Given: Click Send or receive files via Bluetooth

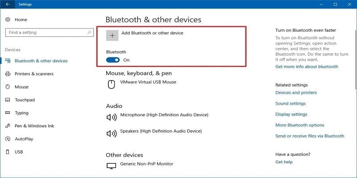Looking at the screenshot, I should pyautogui.click(x=310, y=136).
